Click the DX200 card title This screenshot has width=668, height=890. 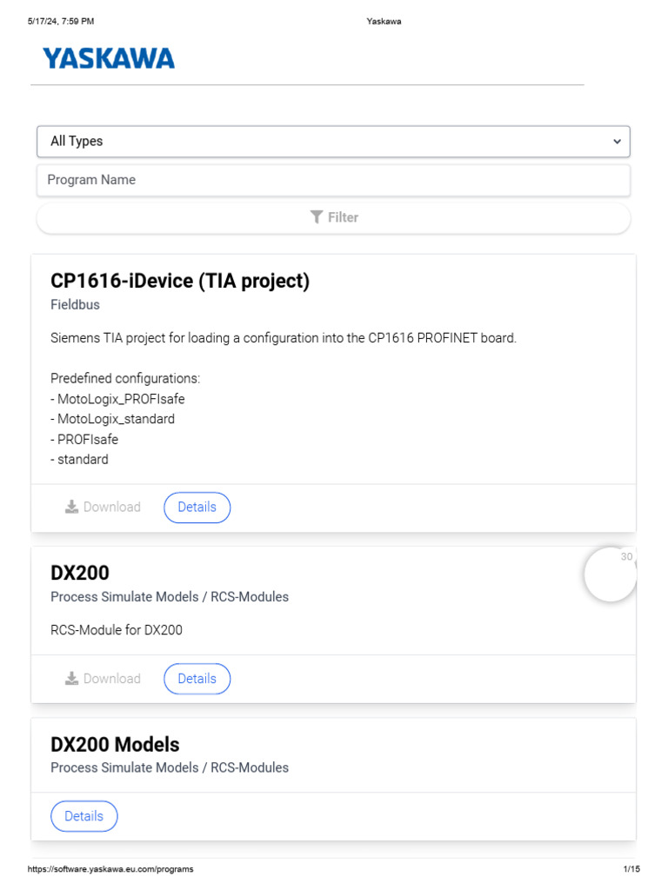(x=80, y=573)
